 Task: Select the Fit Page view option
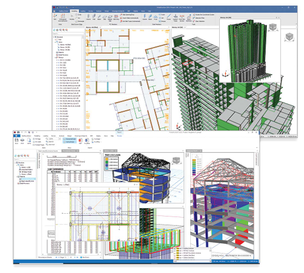coord(37,139)
